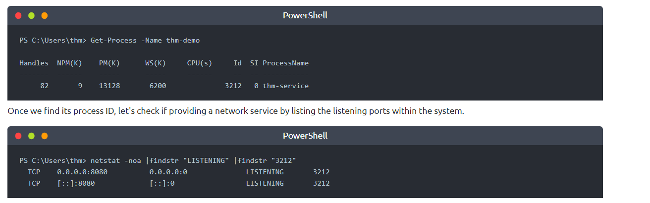This screenshot has width=650, height=203.
Task: Click the orange dot in the bottom PowerShell window
Action: (x=45, y=136)
